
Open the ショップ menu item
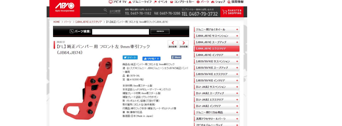(218, 2)
